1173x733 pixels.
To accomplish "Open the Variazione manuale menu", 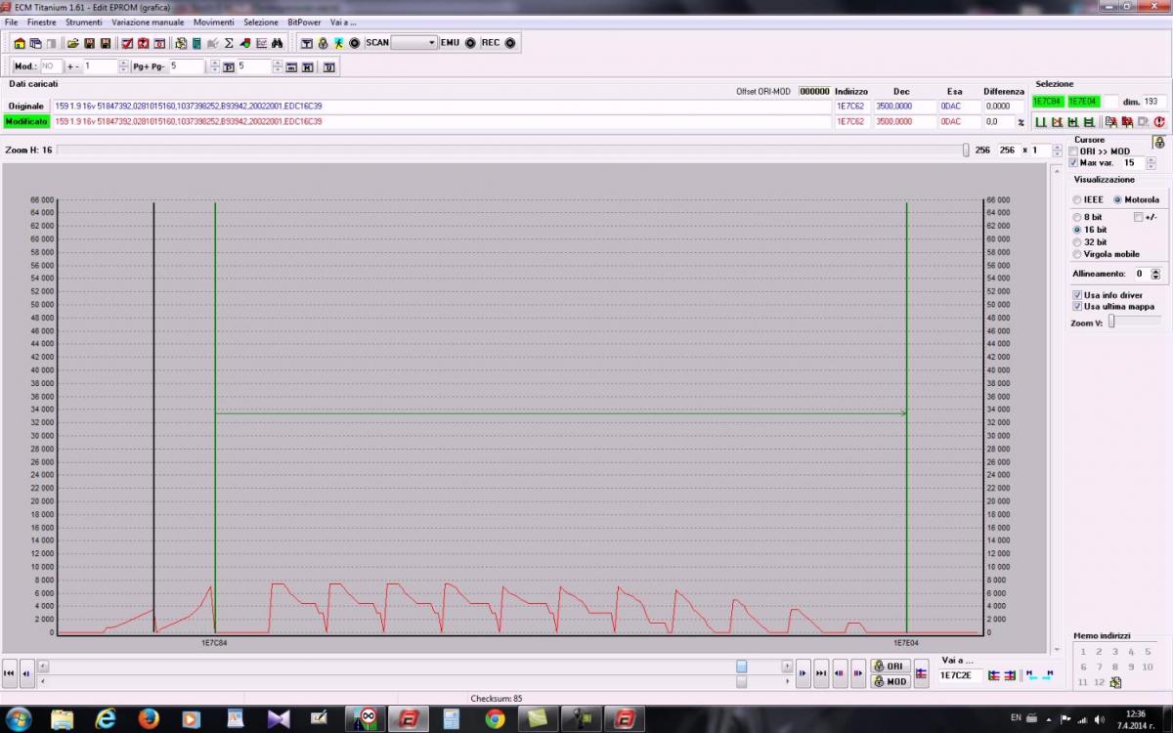I will click(148, 22).
